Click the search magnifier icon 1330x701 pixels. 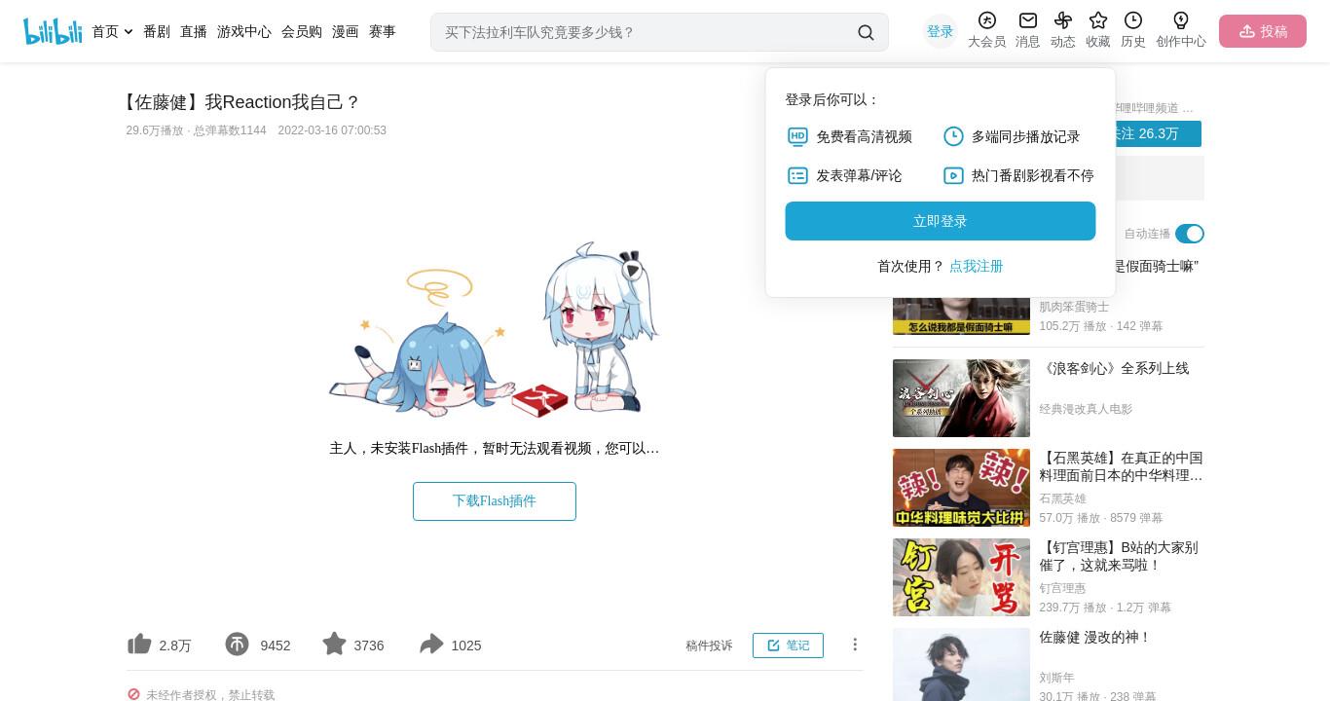point(866,32)
